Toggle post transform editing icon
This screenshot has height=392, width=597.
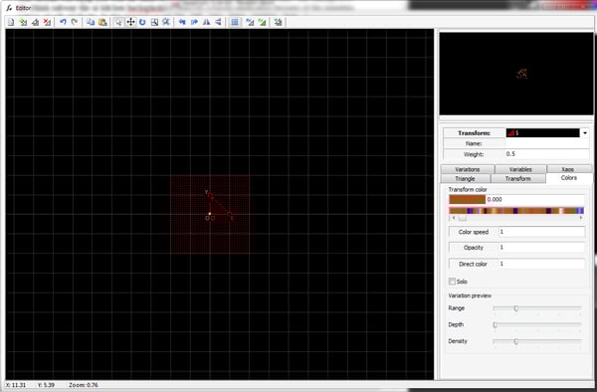click(x=250, y=22)
